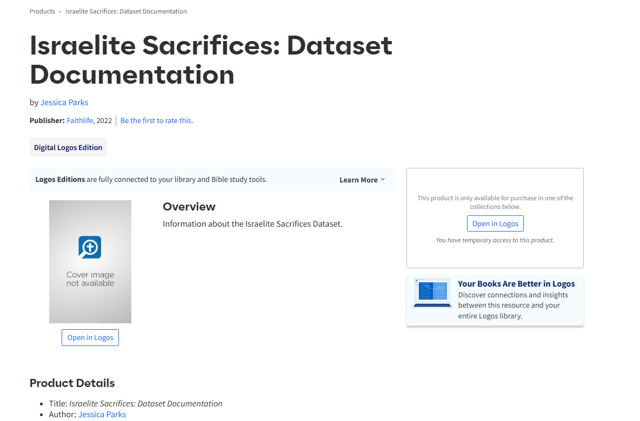The width and height of the screenshot is (640, 421).
Task: Click the laptop illustration in the Logos promo
Action: tap(432, 293)
